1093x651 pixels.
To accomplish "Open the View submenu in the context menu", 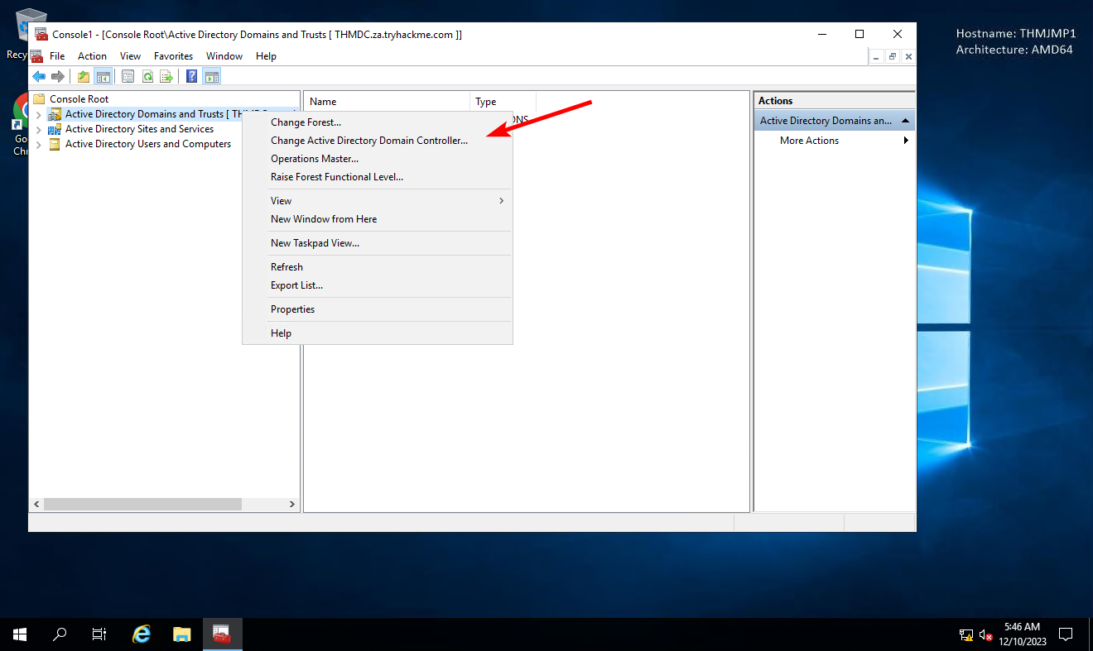I will pyautogui.click(x=378, y=201).
